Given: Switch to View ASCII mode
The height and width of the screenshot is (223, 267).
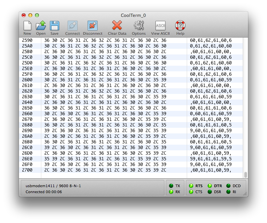Looking at the screenshot, I should pos(160,26).
